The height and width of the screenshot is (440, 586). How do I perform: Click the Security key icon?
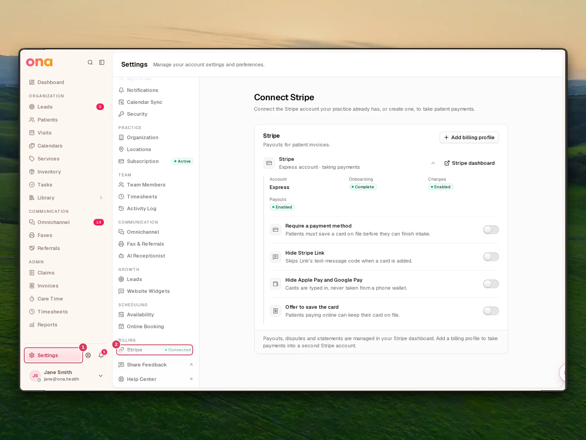coord(121,114)
